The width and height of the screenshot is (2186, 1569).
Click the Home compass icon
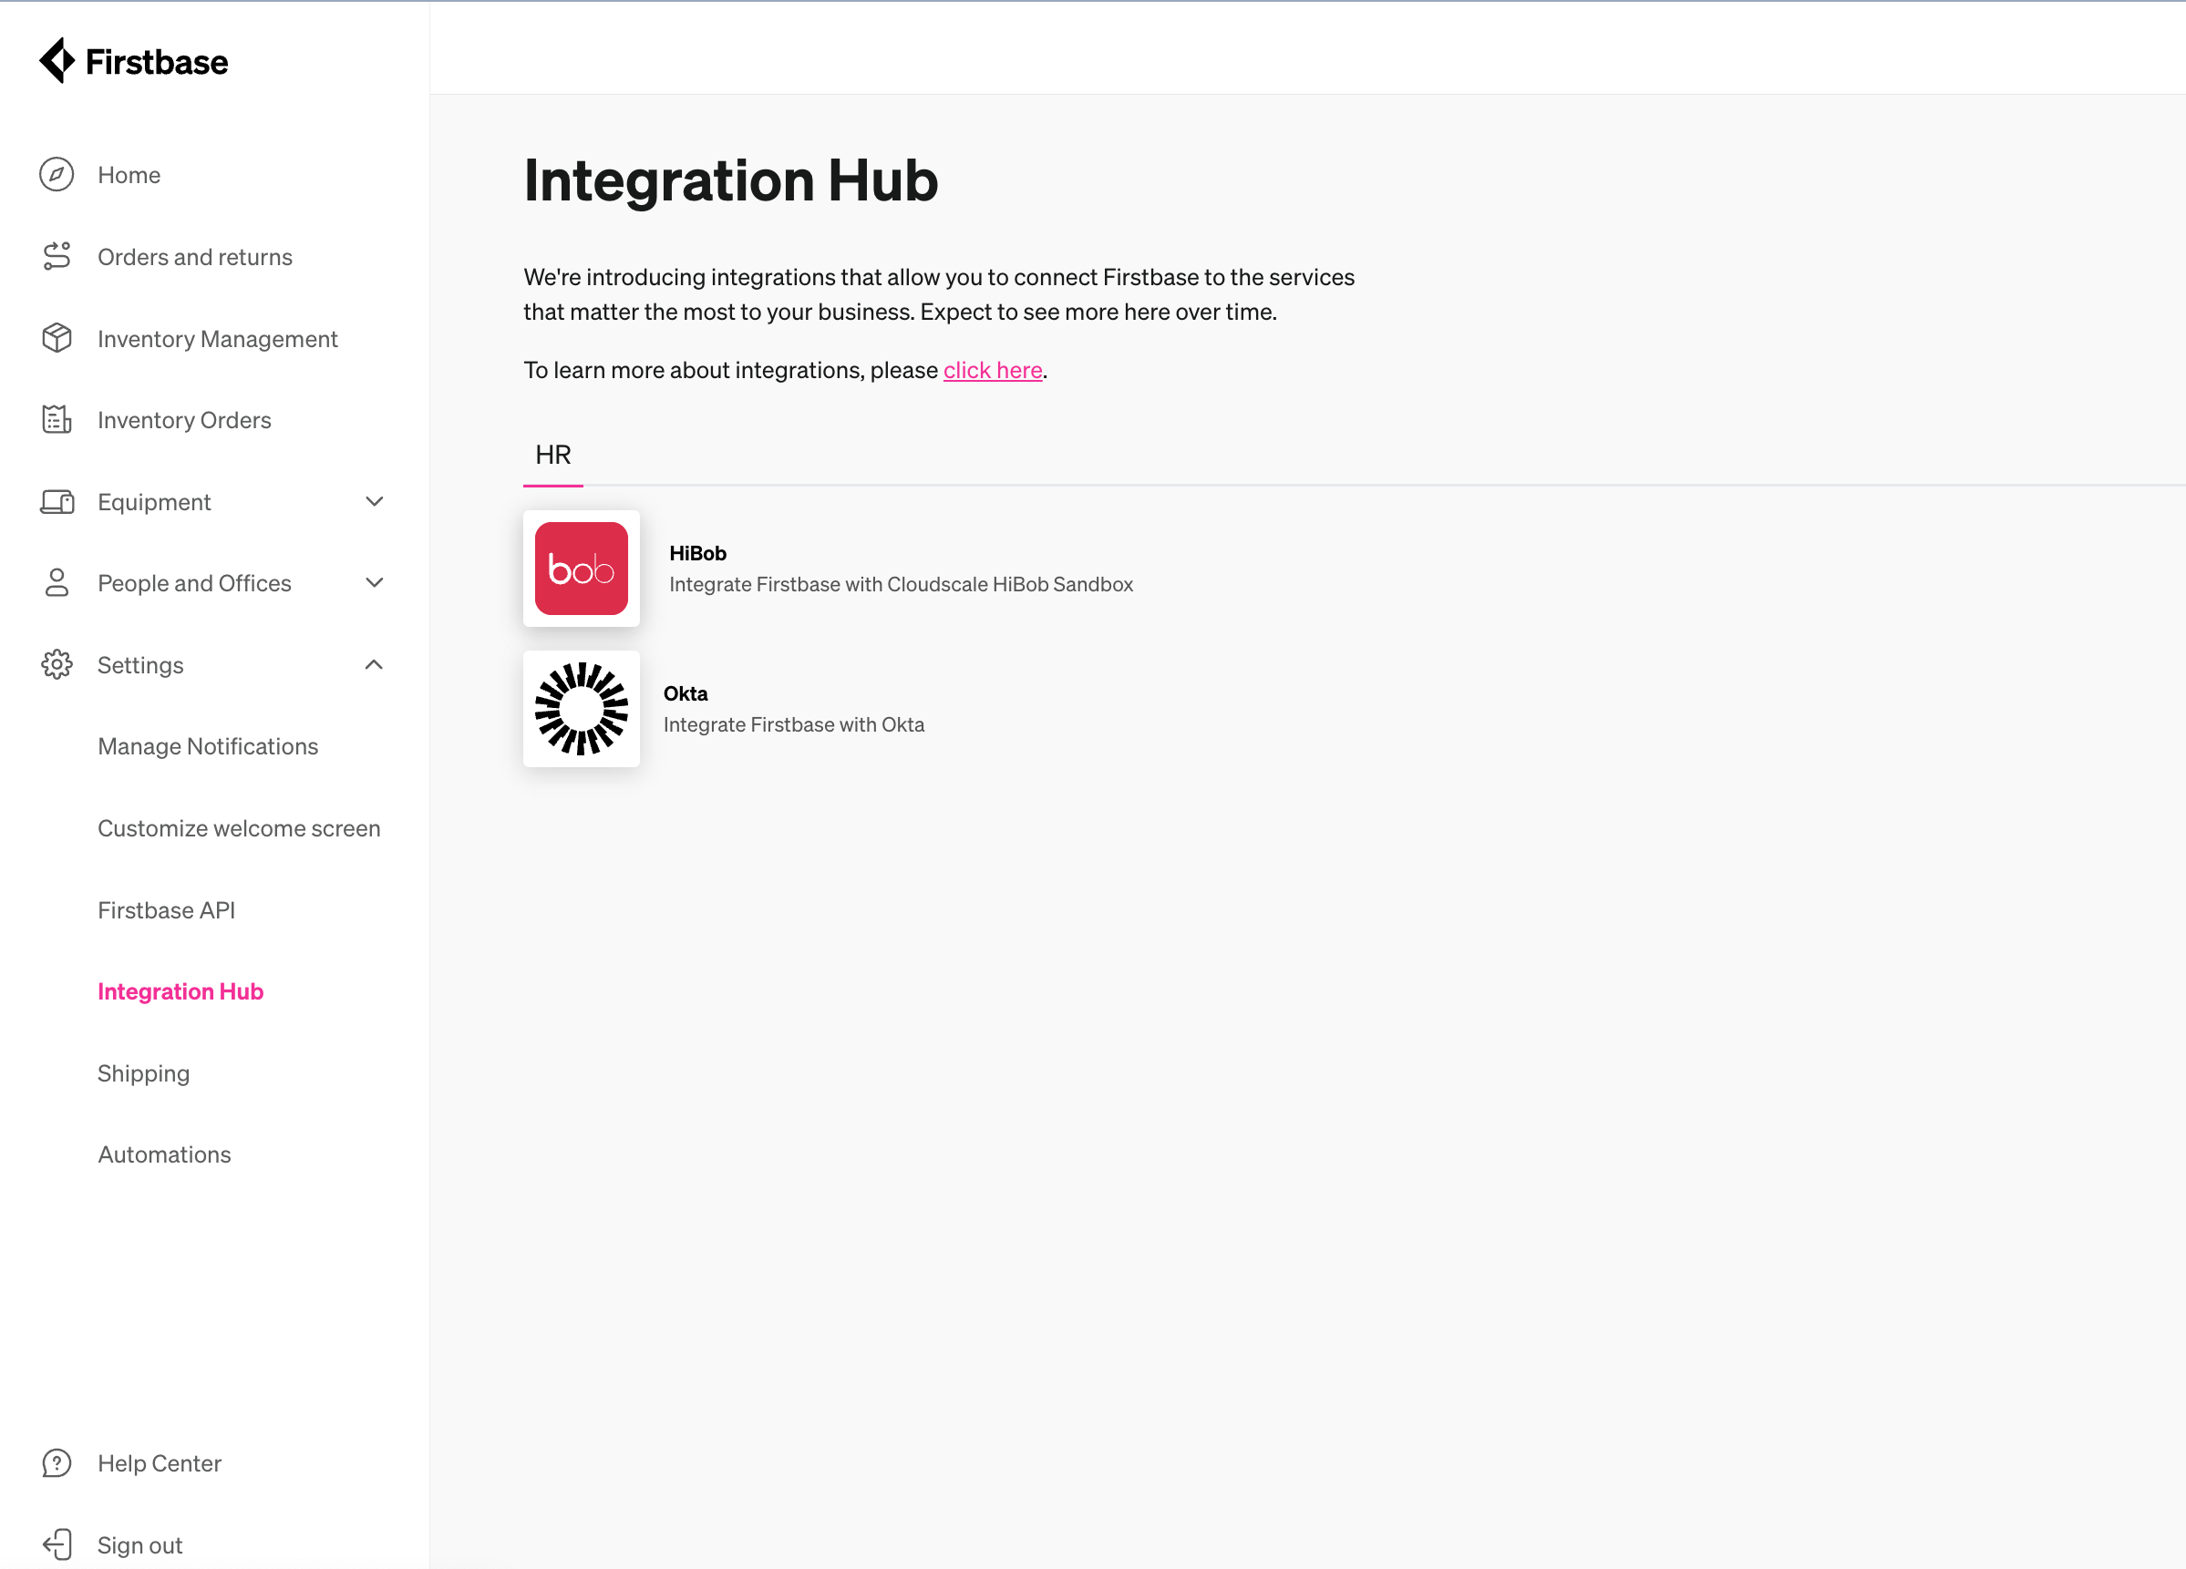tap(57, 174)
